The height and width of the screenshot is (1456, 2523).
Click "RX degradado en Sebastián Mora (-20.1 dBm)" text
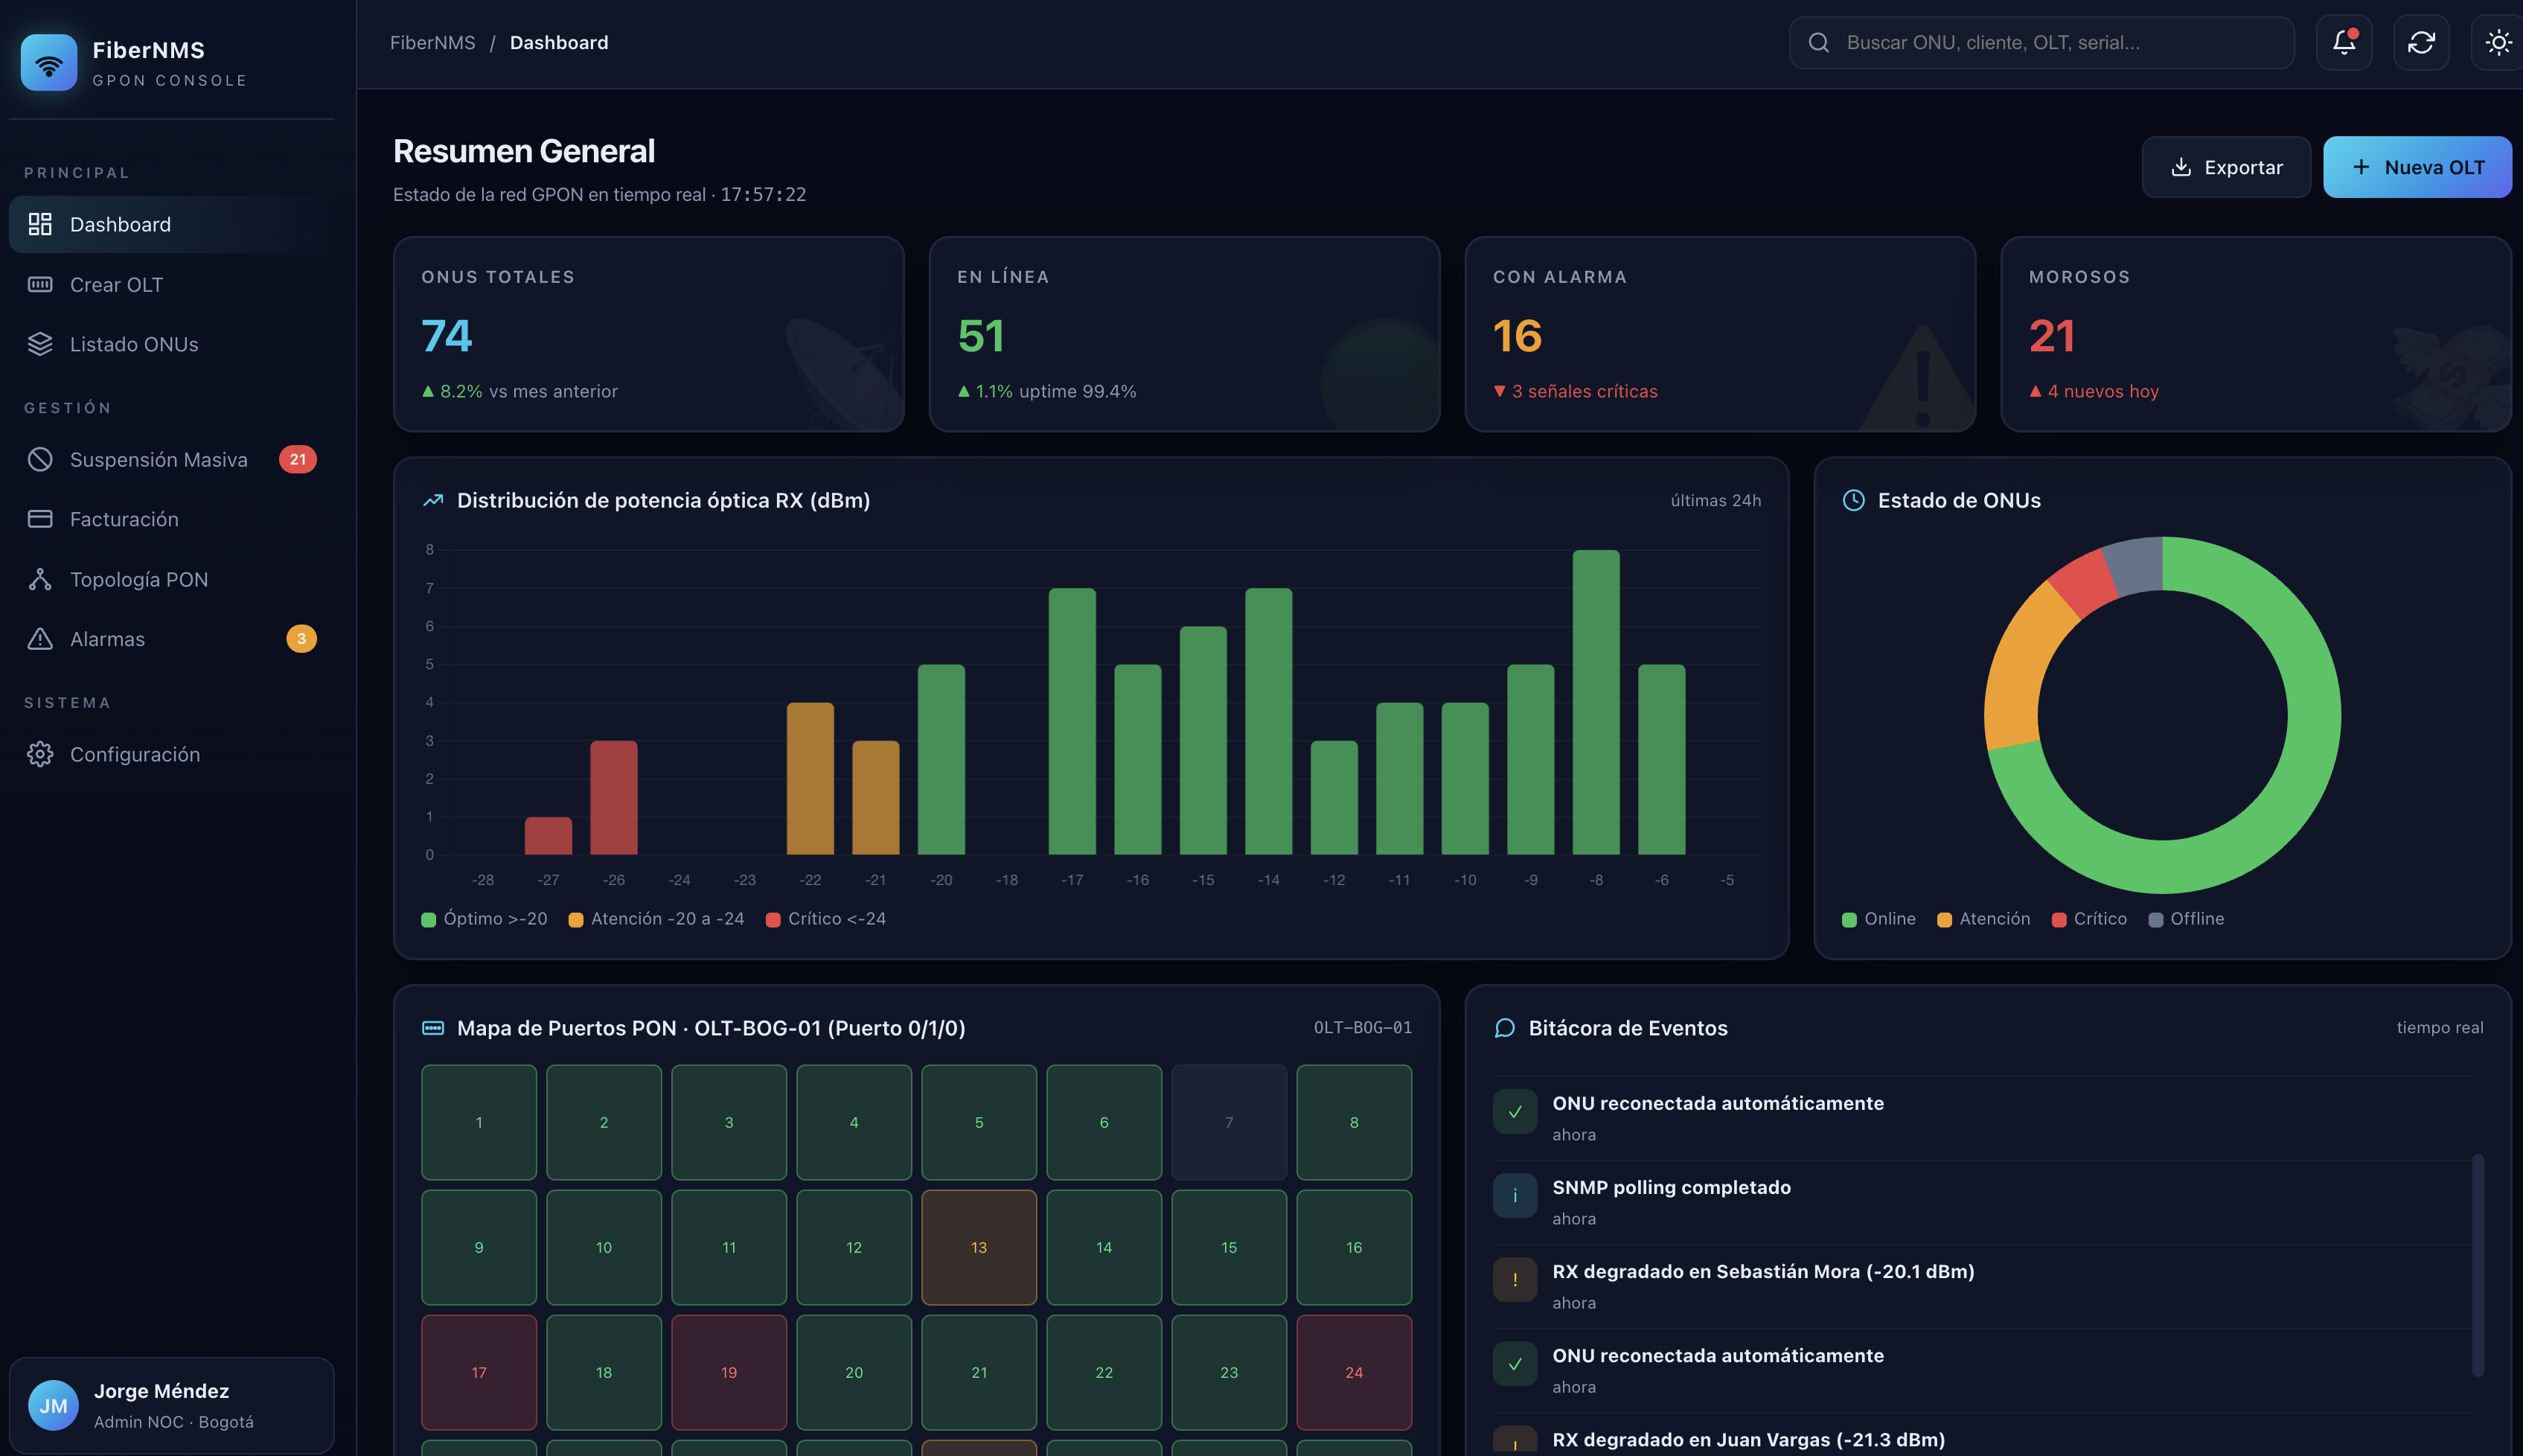(1763, 1271)
